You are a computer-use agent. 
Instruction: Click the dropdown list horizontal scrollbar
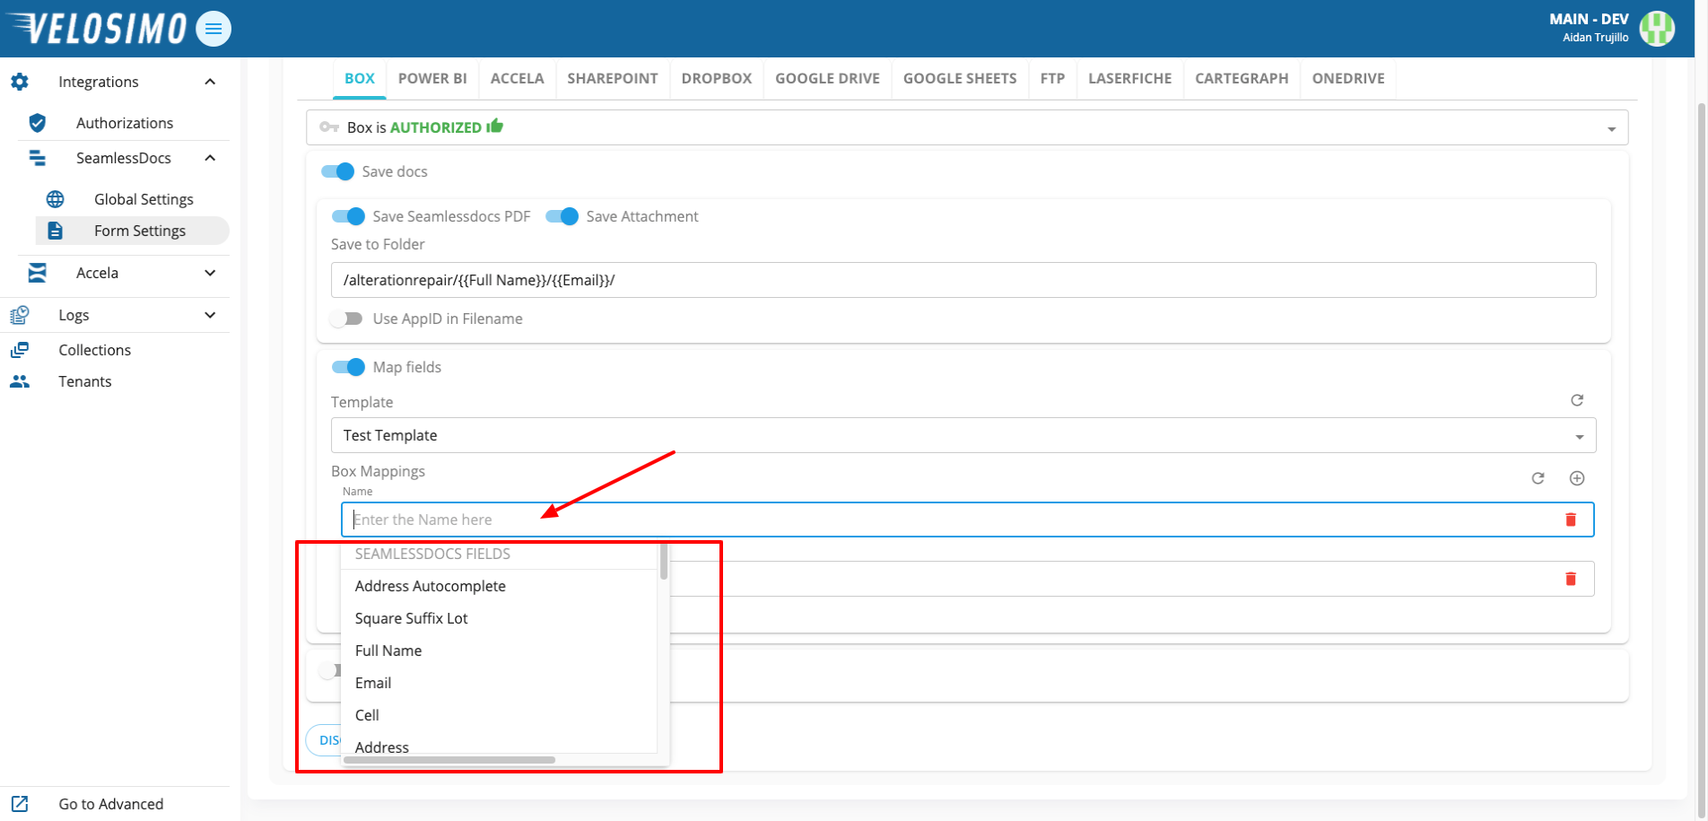pyautogui.click(x=449, y=760)
